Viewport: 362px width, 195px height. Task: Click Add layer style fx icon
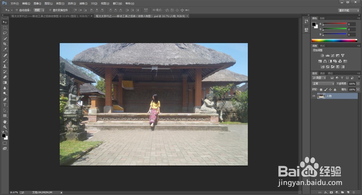326,192
